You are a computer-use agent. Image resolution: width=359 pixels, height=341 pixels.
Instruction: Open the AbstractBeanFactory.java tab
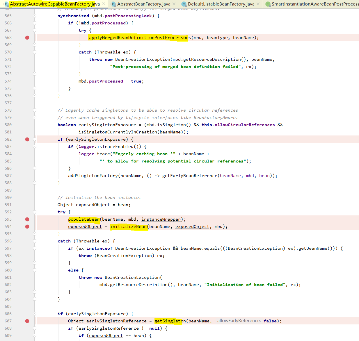point(144,4)
